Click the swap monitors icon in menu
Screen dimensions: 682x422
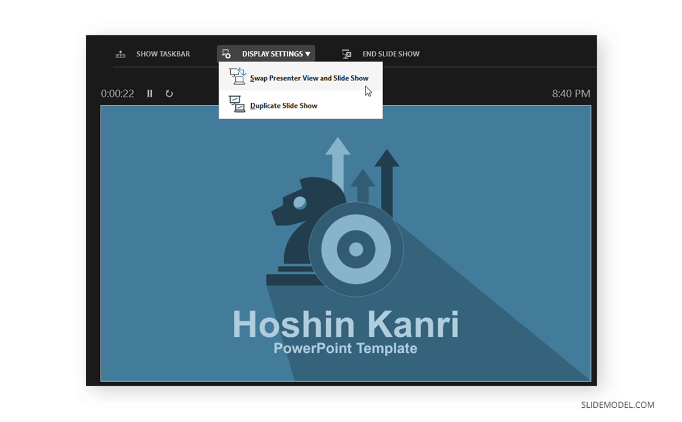coord(237,76)
